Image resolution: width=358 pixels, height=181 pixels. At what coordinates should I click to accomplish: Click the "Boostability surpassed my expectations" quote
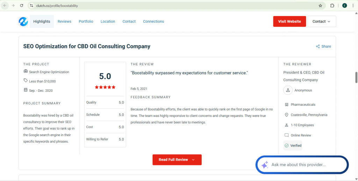[x=189, y=73]
